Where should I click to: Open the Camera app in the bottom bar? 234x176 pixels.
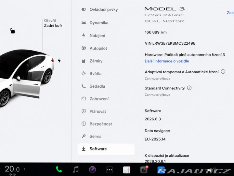click(x=92, y=170)
